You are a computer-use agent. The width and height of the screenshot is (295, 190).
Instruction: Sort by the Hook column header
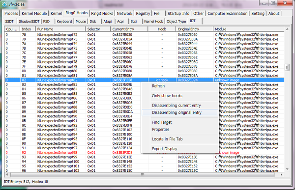click(162, 29)
